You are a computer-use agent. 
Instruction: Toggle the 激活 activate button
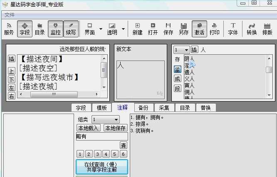pos(199,29)
